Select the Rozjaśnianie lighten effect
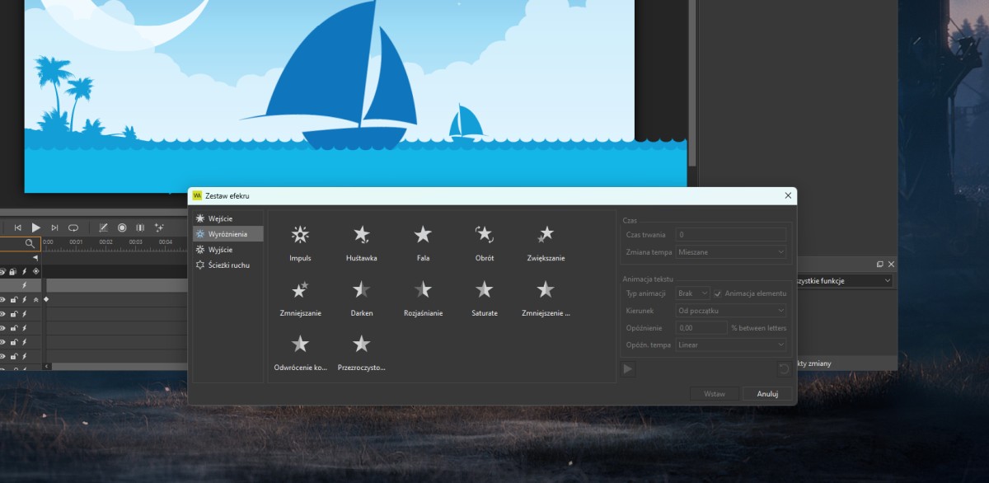This screenshot has width=989, height=483. (423, 290)
